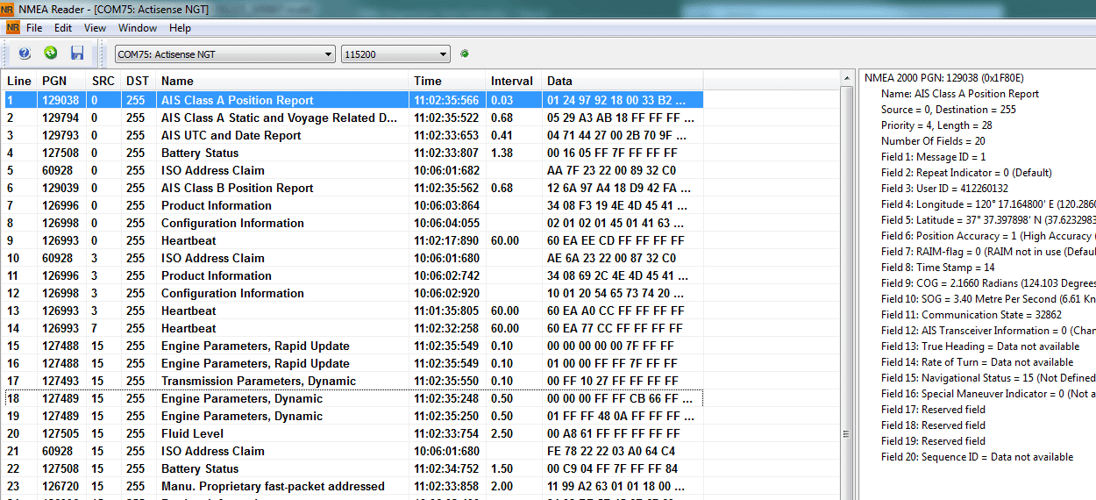Screen dimensions: 1096x500
Task: Open the File menu
Action: (x=34, y=28)
